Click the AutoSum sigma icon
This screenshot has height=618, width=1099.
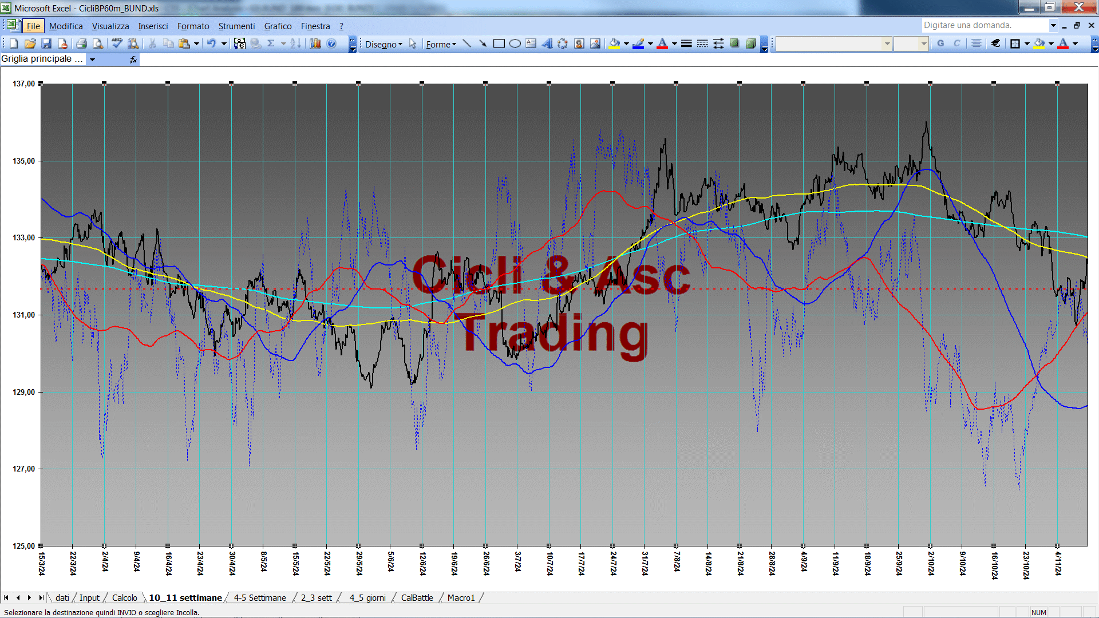tap(271, 43)
